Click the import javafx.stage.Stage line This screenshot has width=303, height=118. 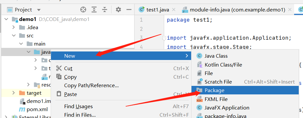pyautogui.click(x=209, y=47)
